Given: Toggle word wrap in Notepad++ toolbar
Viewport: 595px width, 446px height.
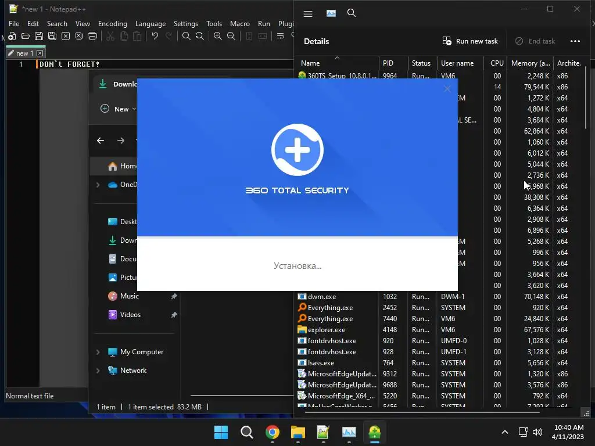Looking at the screenshot, I should coord(281,36).
